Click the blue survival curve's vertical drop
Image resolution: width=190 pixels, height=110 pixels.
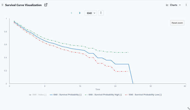pyautogui.click(x=131, y=74)
